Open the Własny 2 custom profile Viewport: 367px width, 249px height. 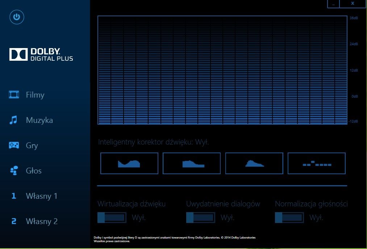[x=42, y=221]
